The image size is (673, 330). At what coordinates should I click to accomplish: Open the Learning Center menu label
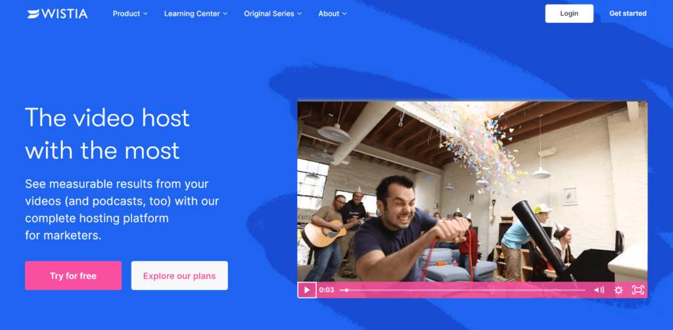tap(192, 14)
